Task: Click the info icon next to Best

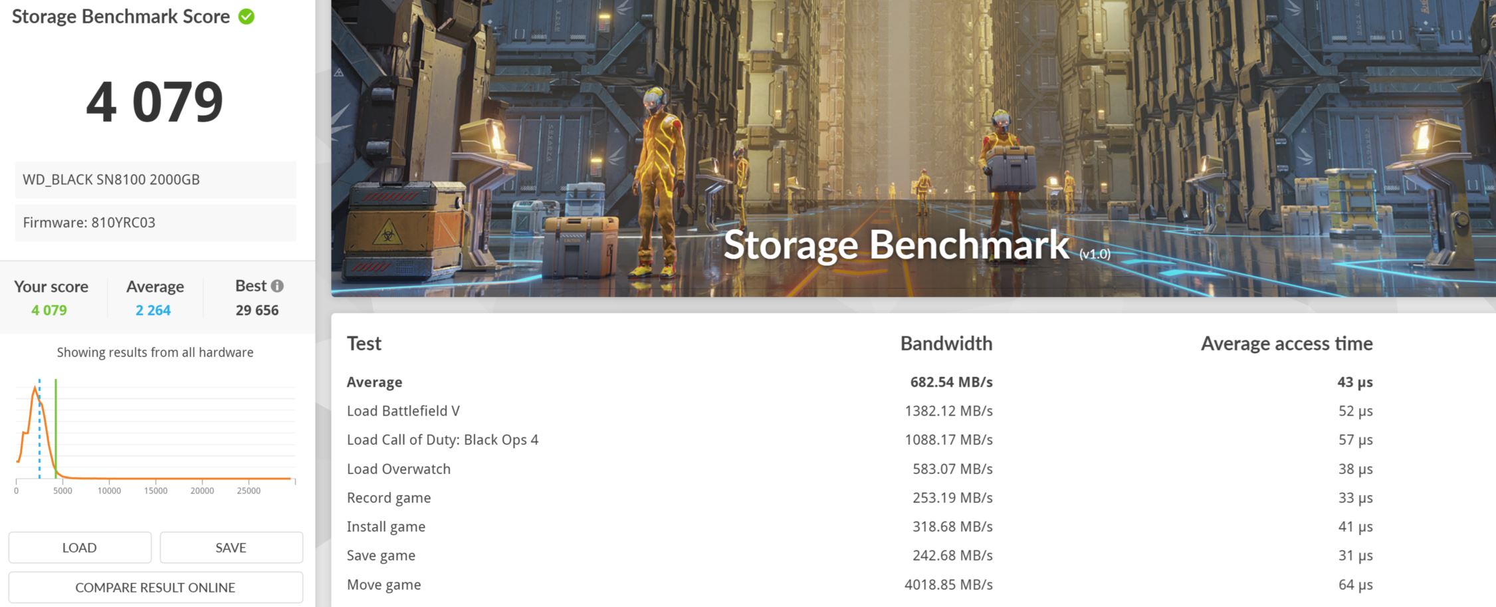Action: (277, 286)
